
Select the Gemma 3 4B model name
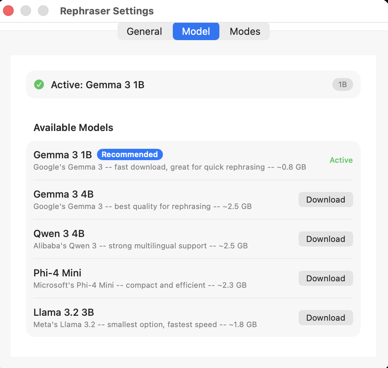point(63,194)
